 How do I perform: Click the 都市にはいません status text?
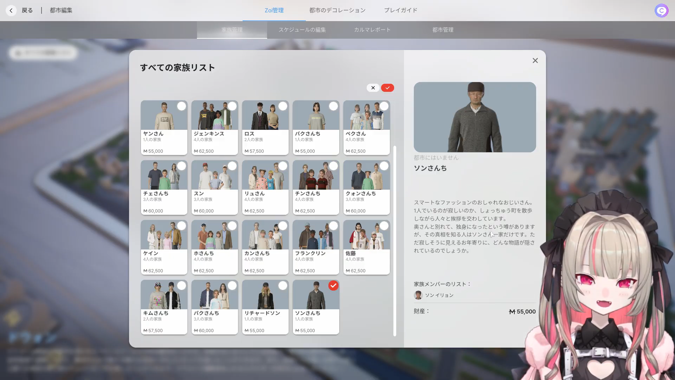click(x=436, y=158)
